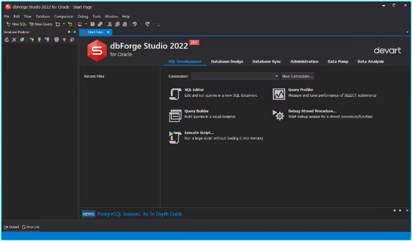
Task: Open the Comparison menu
Action: pyautogui.click(x=64, y=16)
